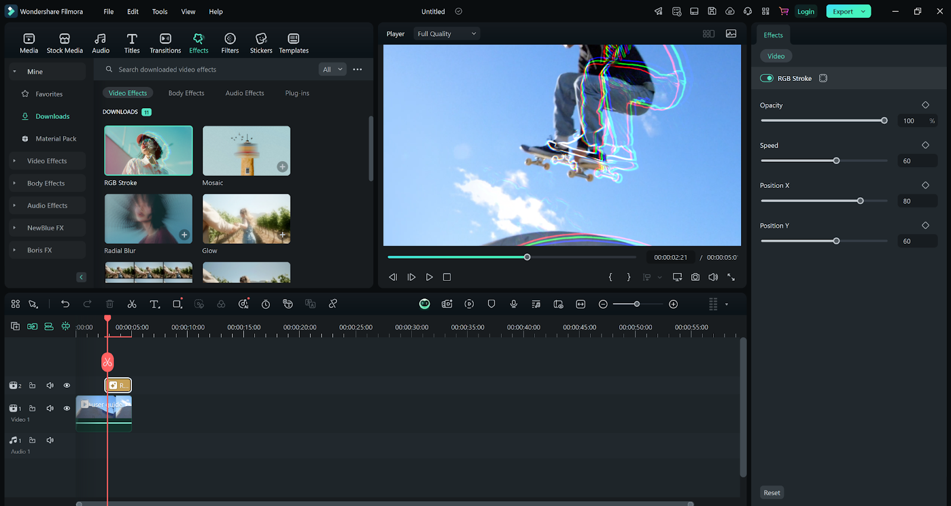Click the voiceover microphone icon
The width and height of the screenshot is (951, 506).
[x=514, y=304]
